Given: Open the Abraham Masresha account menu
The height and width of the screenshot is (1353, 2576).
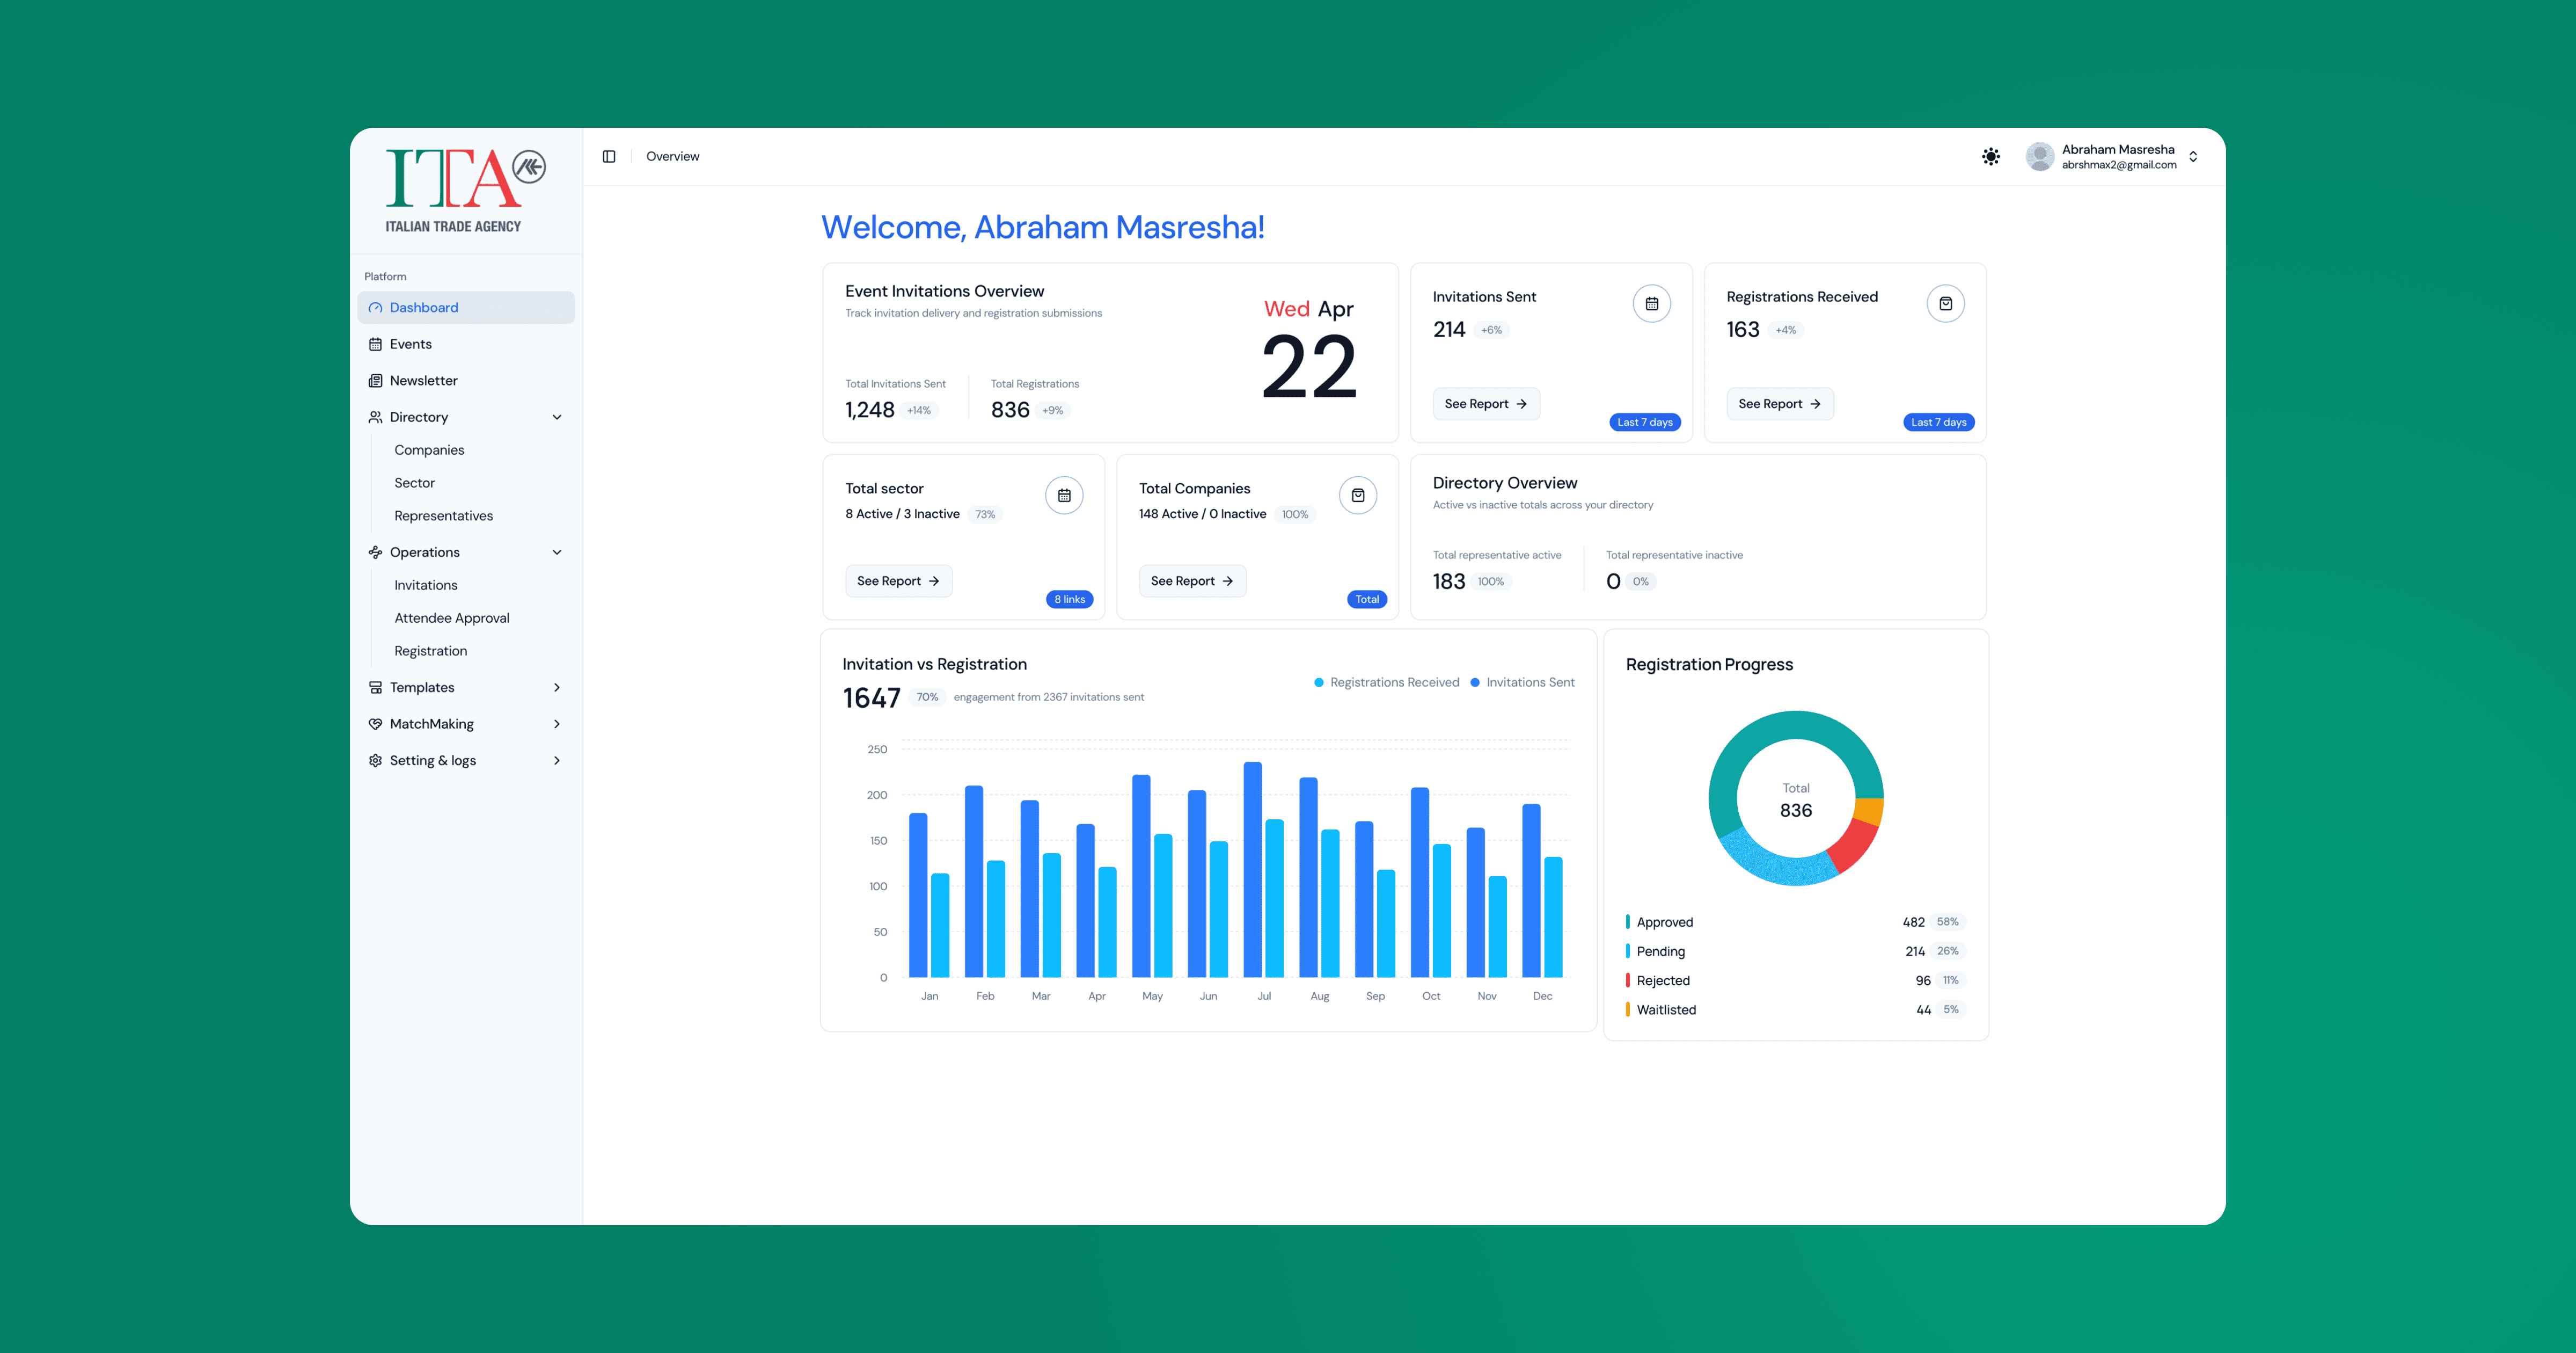Looking at the screenshot, I should coord(2112,156).
